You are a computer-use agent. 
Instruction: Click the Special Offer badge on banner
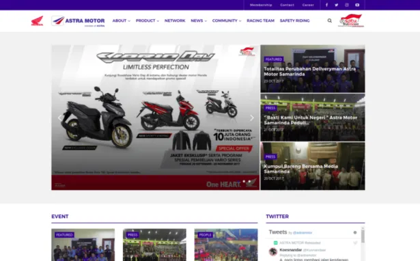click(234, 148)
